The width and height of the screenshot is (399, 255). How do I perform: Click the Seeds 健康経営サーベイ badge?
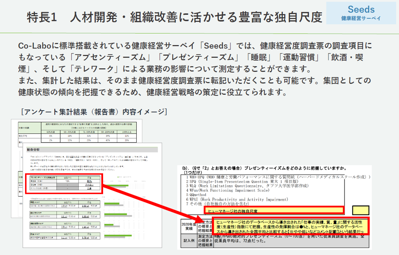click(x=361, y=13)
